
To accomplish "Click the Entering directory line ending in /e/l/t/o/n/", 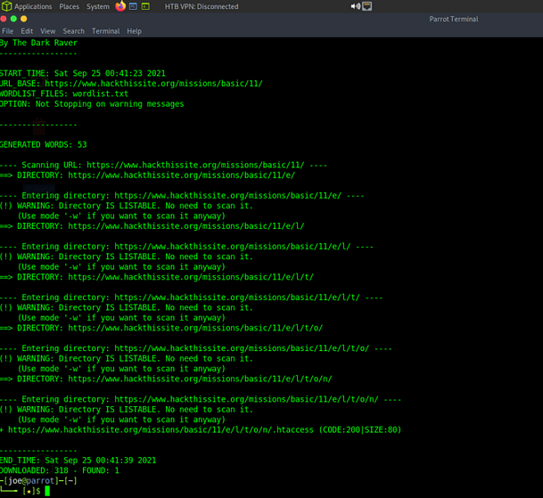I will pyautogui.click(x=201, y=399).
